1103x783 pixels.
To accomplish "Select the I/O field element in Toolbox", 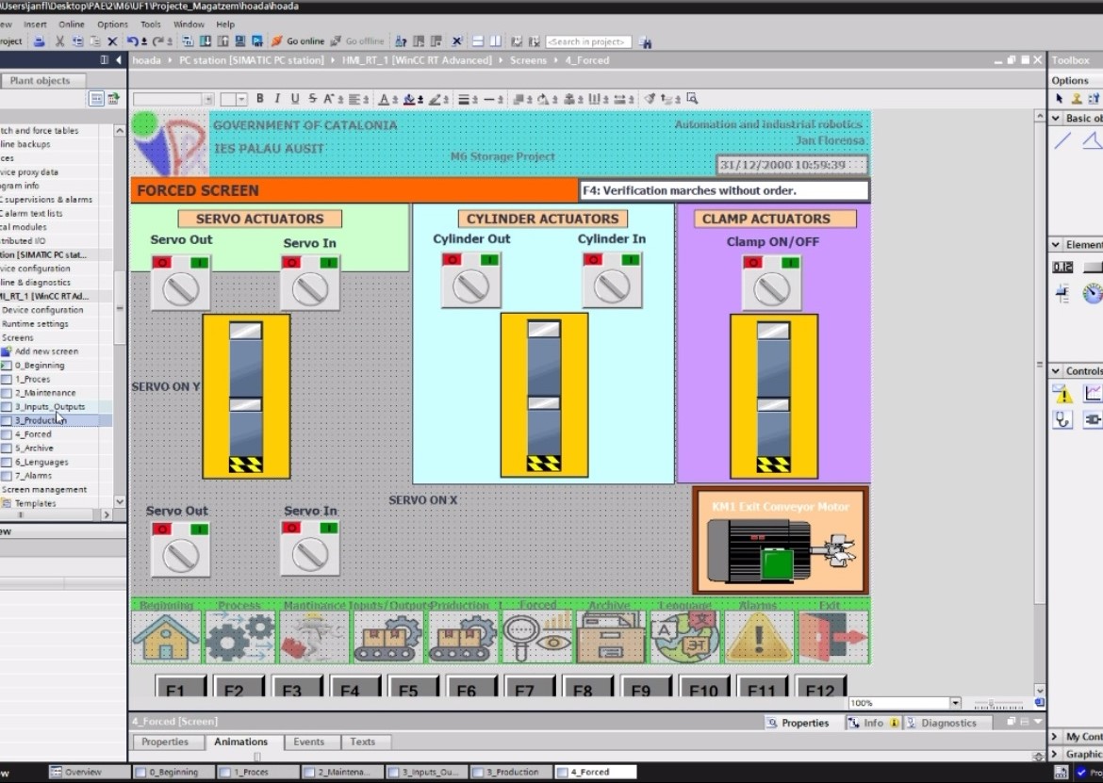I will tap(1062, 268).
